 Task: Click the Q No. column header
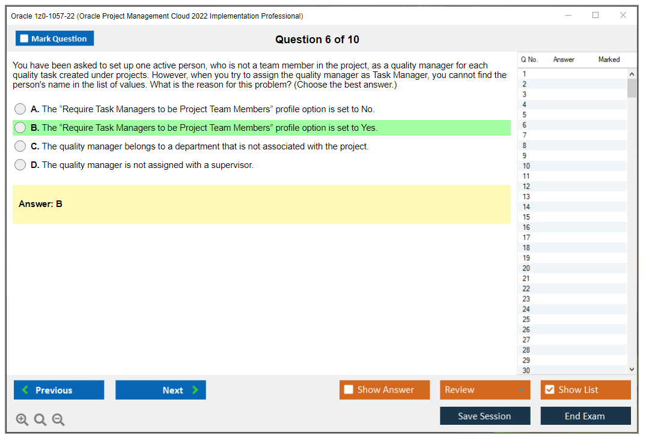point(529,59)
